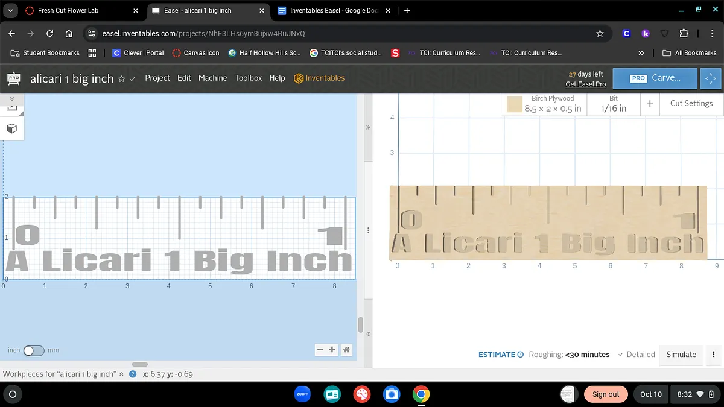Open the Bit 1/16 in selector

614,104
